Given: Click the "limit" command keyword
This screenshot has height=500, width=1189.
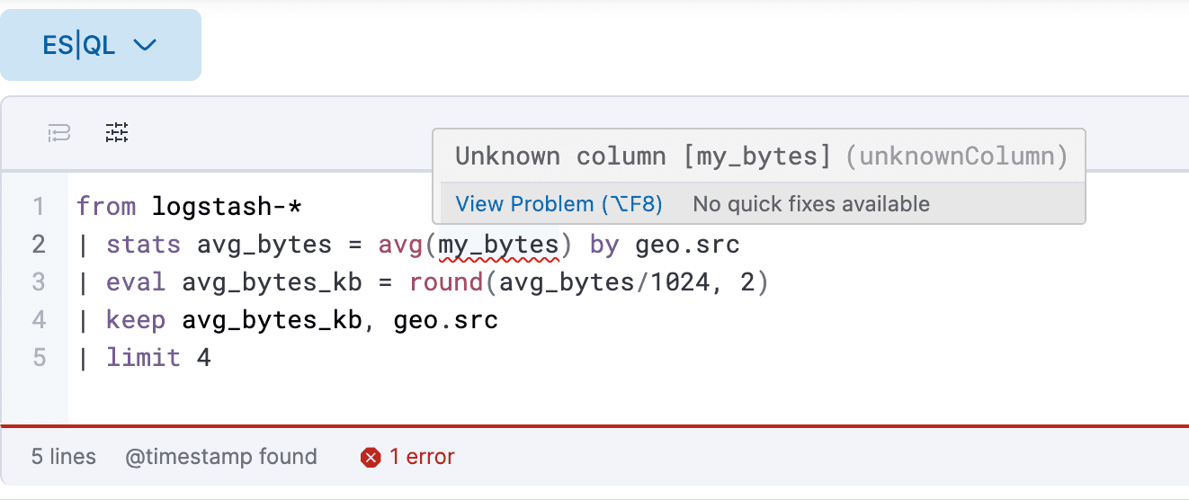Looking at the screenshot, I should (143, 358).
